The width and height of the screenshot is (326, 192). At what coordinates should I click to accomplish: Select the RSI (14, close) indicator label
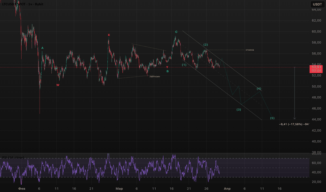pos(13,157)
